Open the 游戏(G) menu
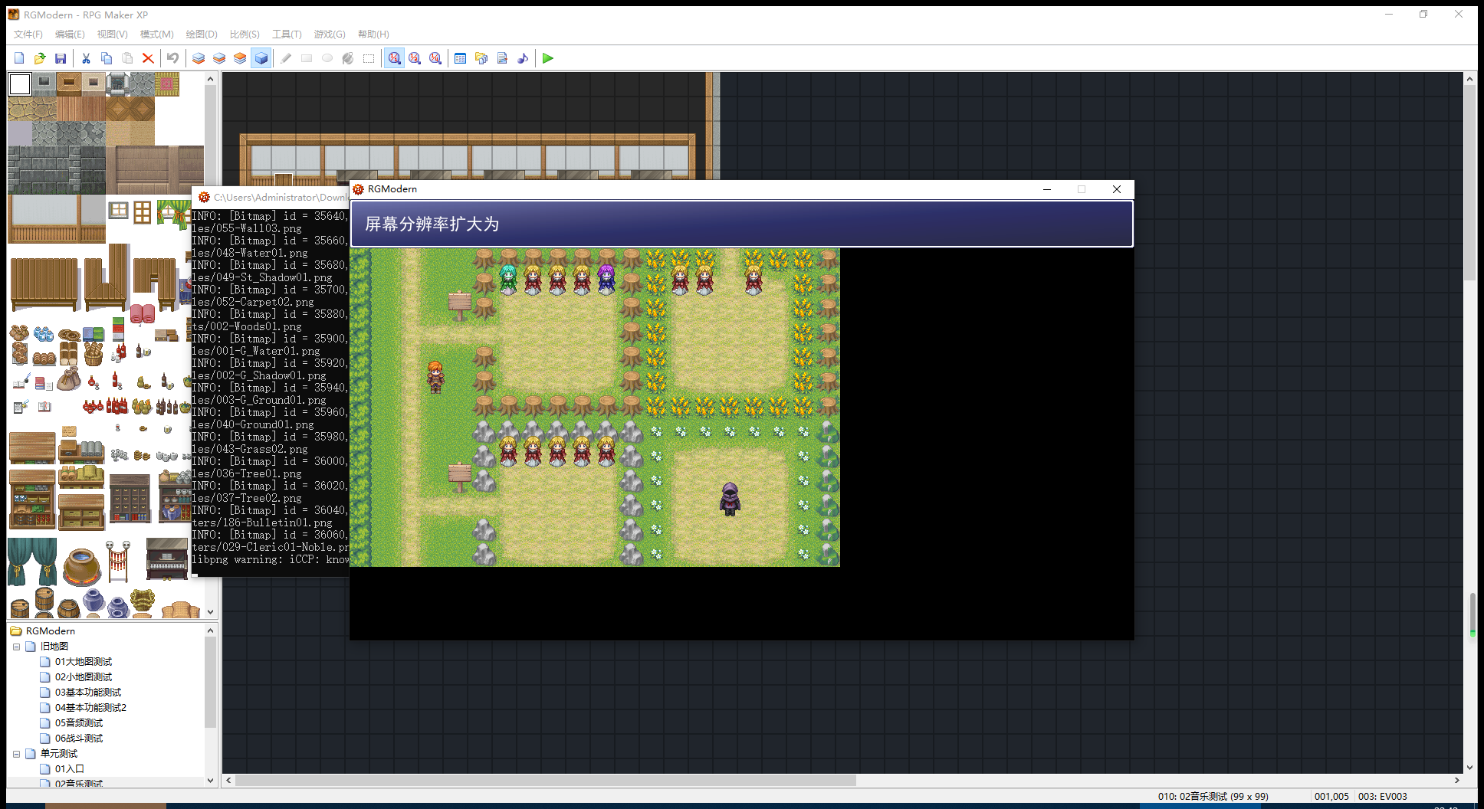The width and height of the screenshot is (1484, 809). [330, 34]
